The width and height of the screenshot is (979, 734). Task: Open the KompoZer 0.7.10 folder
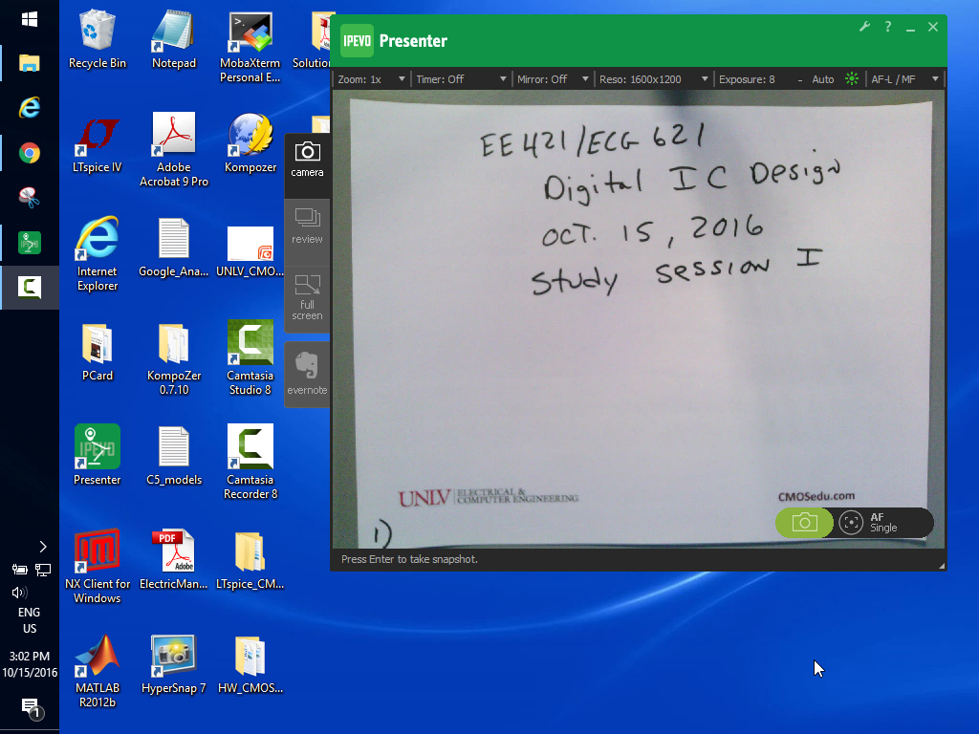click(174, 359)
